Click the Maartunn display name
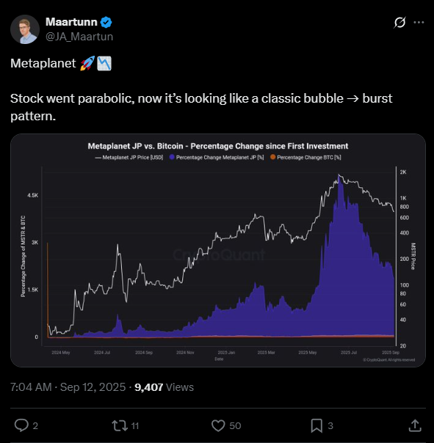Image resolution: width=434 pixels, height=443 pixels. (x=71, y=22)
